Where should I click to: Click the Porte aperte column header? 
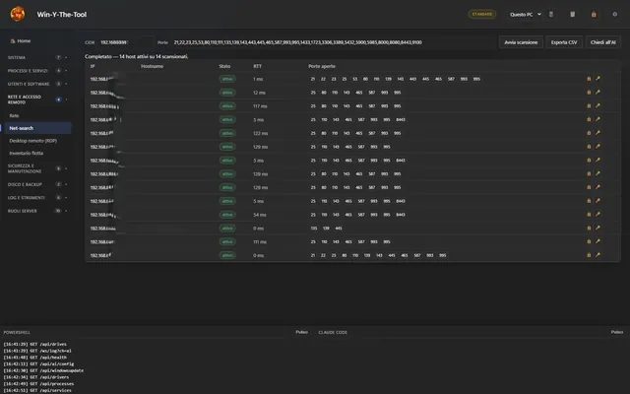coord(322,66)
